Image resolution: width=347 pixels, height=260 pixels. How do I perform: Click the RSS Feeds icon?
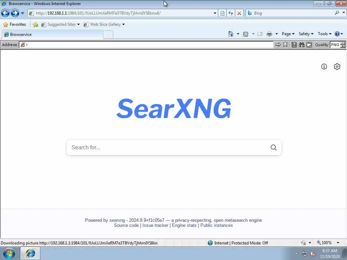point(246,34)
